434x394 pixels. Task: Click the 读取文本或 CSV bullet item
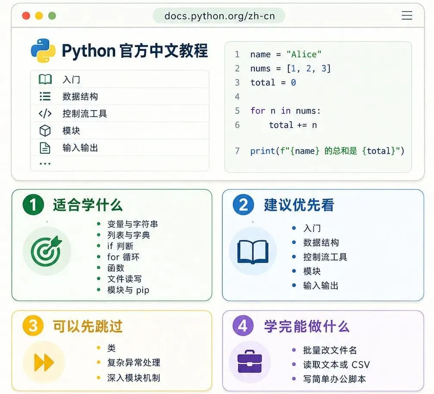337,365
